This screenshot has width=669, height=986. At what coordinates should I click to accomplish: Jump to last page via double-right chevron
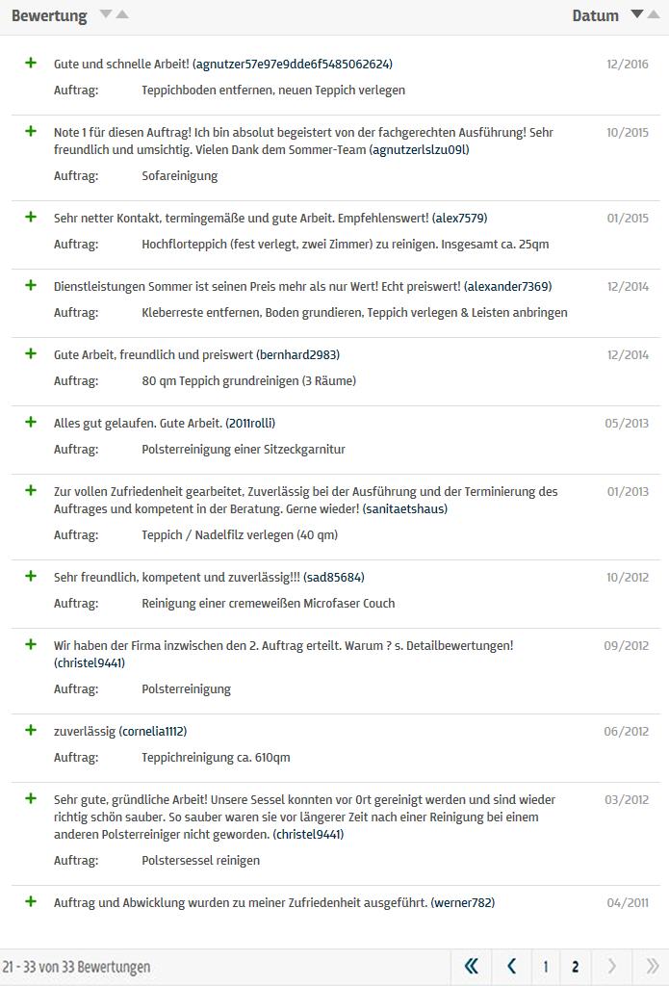(652, 965)
